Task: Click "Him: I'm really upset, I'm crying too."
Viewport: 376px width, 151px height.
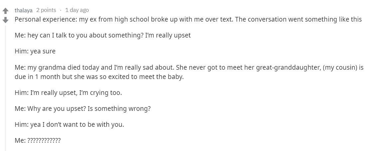Action: pyautogui.click(x=68, y=93)
